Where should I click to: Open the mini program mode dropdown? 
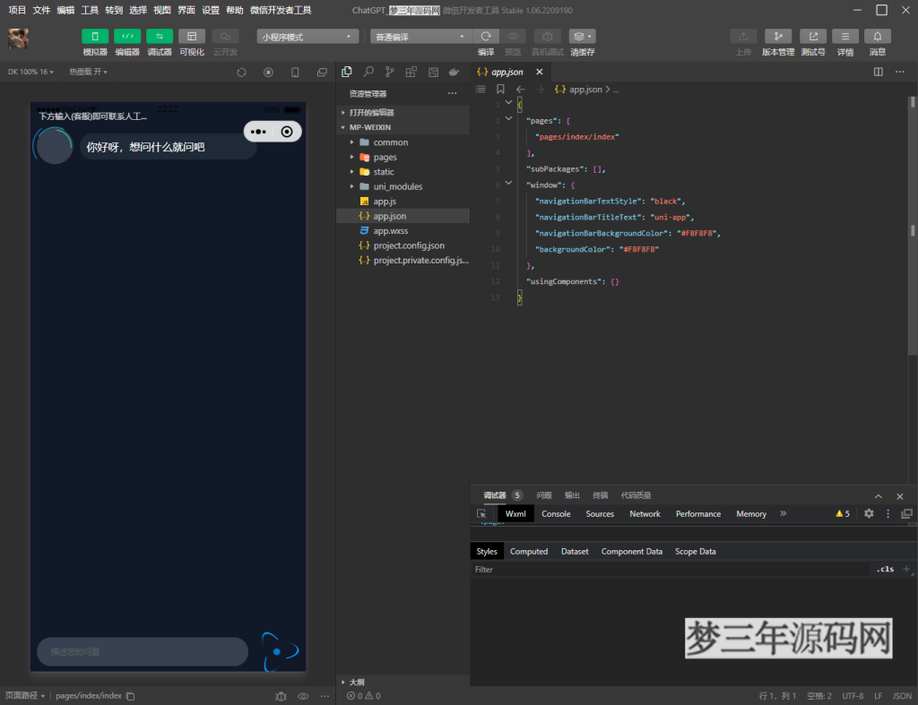click(x=307, y=37)
